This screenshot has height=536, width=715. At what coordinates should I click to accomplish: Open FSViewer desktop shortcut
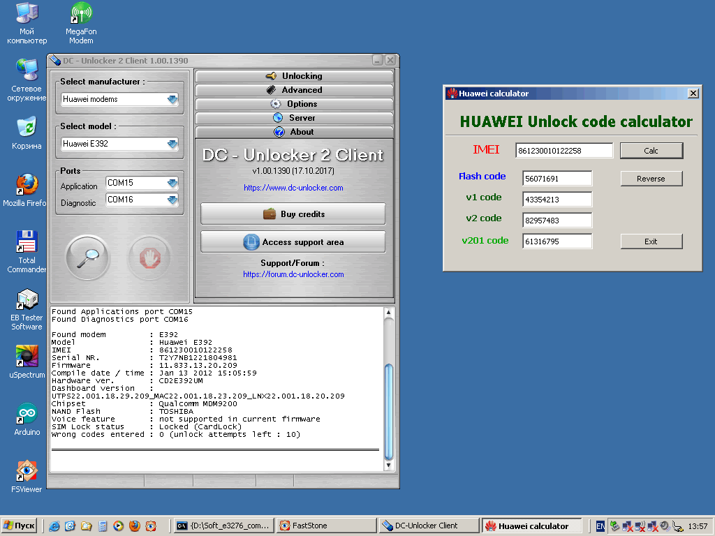(x=27, y=476)
